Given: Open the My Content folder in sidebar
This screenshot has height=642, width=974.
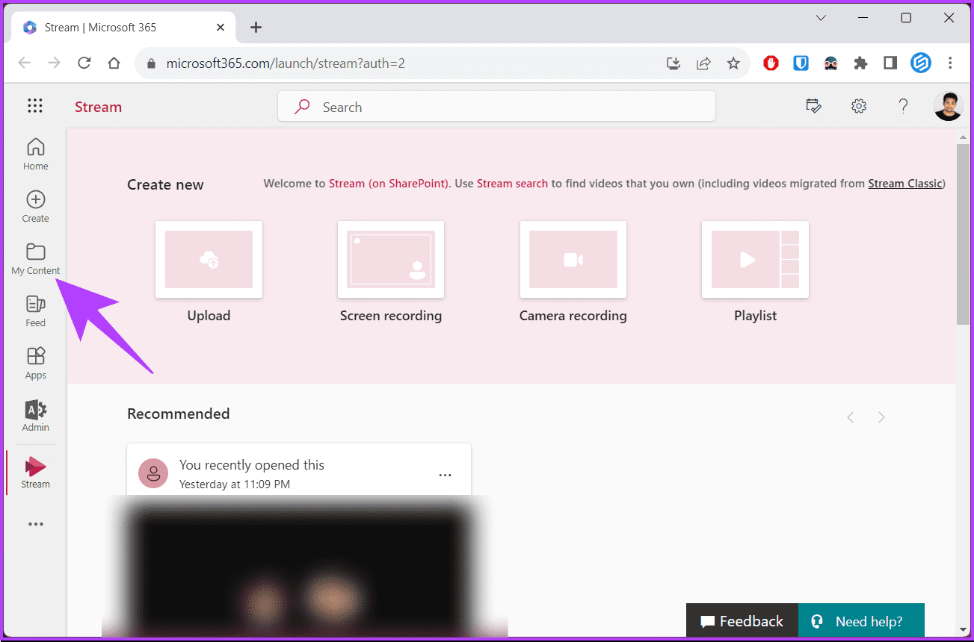Looking at the screenshot, I should (35, 258).
